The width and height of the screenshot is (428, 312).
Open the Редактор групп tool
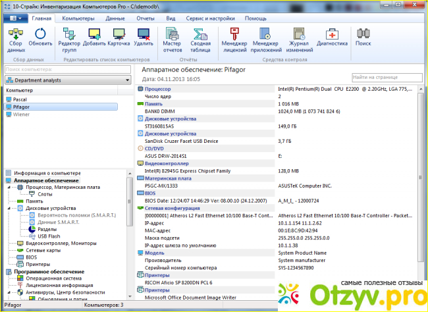coord(70,38)
